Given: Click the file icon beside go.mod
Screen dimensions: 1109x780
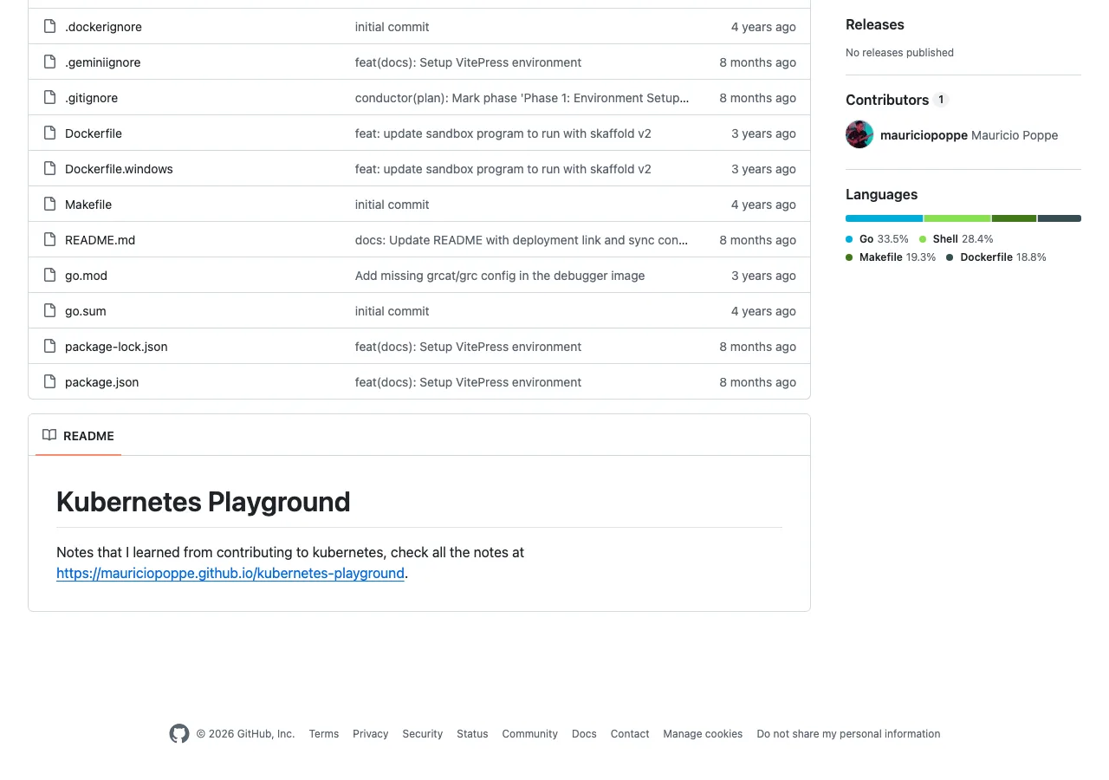Looking at the screenshot, I should click(x=49, y=276).
